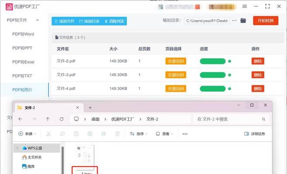Click the file name 文件-2.pdf
Screen dimensions: 287x174
coord(66,61)
